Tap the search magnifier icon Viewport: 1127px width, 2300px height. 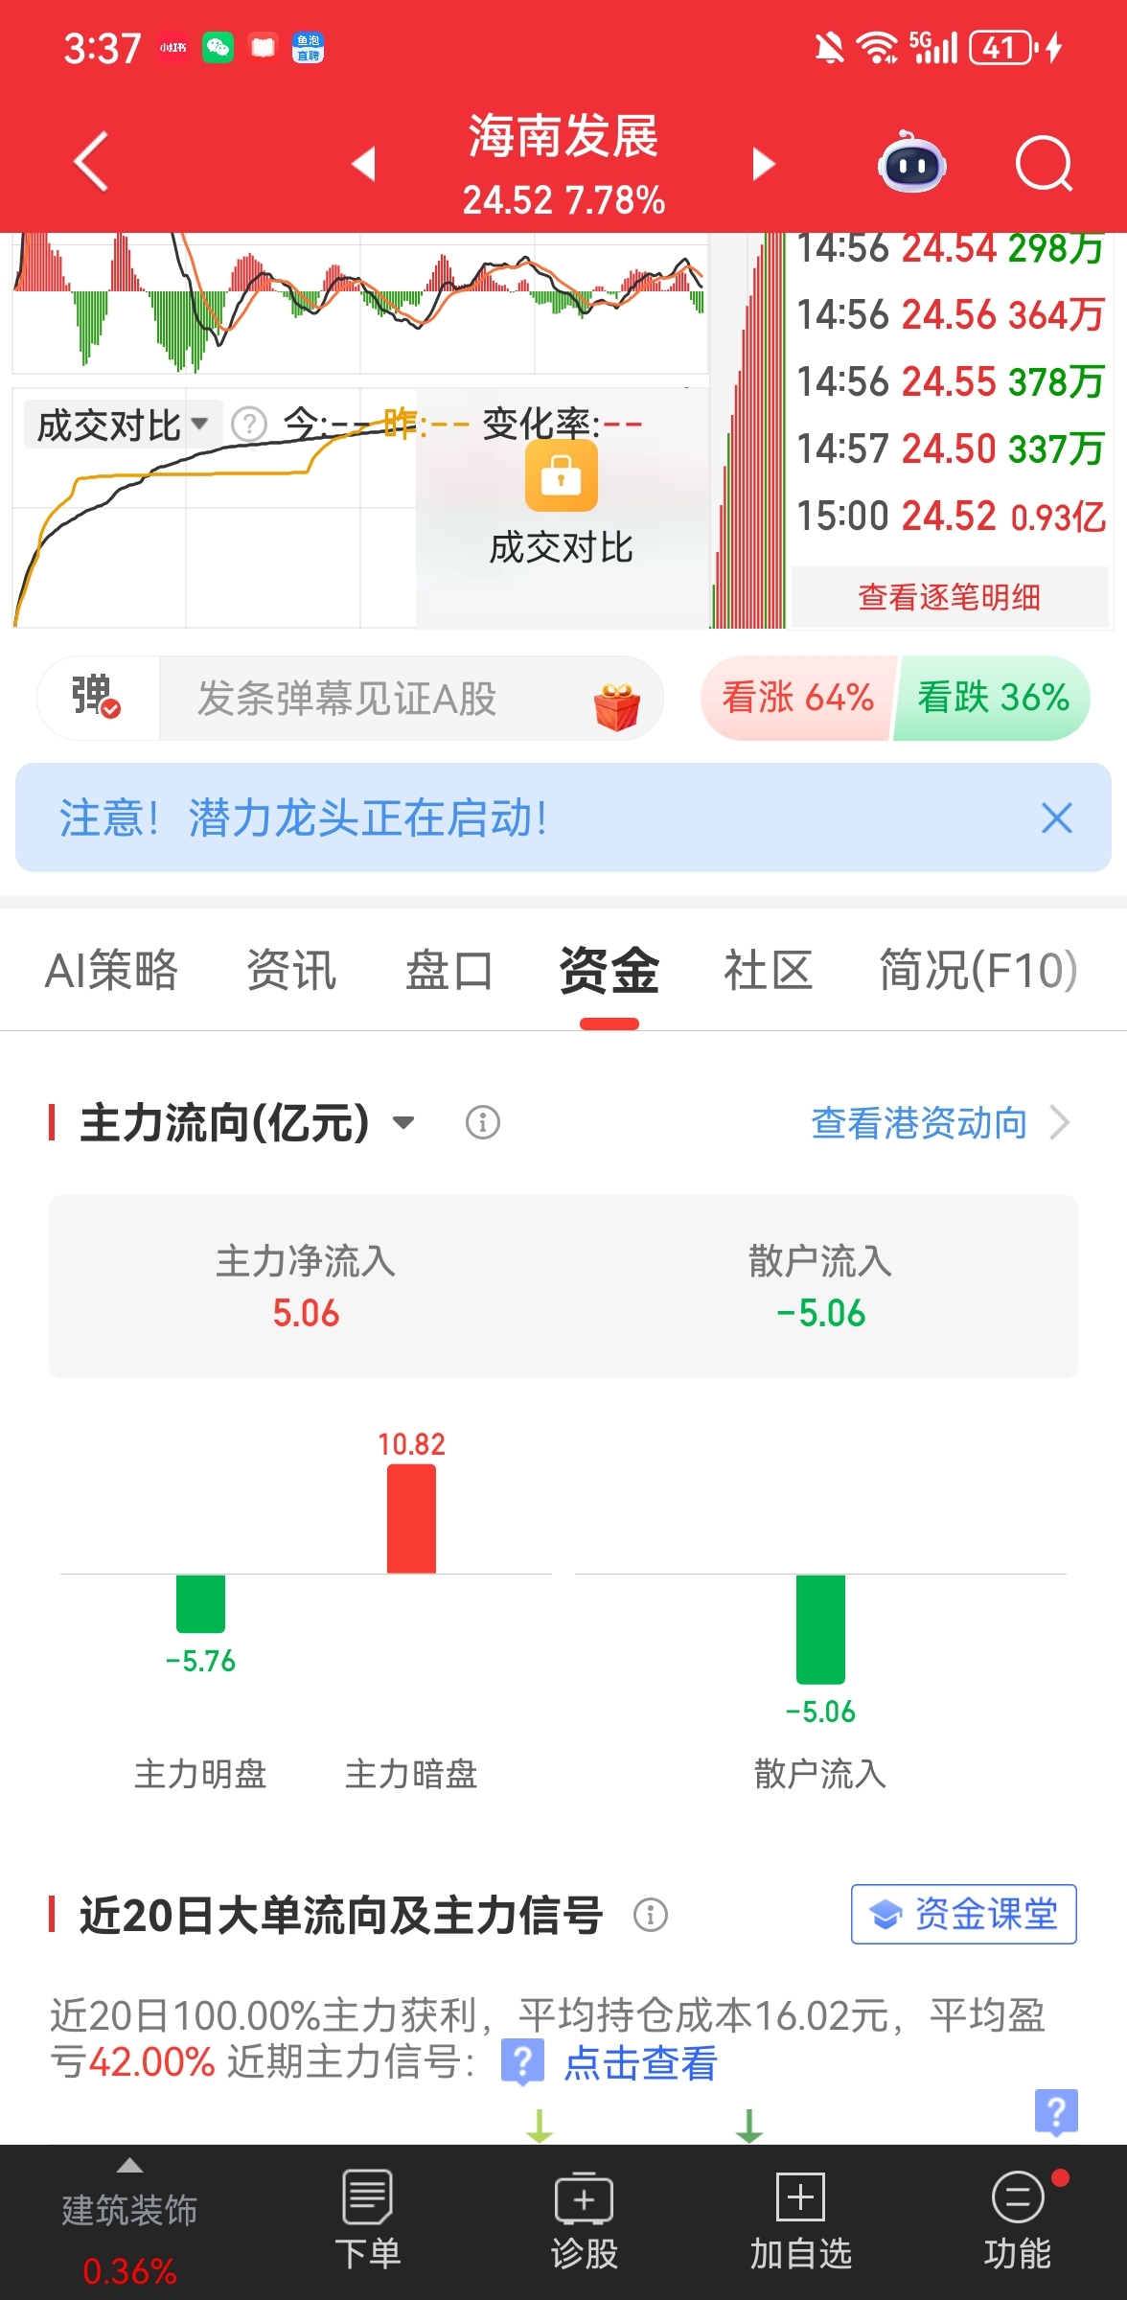1043,164
